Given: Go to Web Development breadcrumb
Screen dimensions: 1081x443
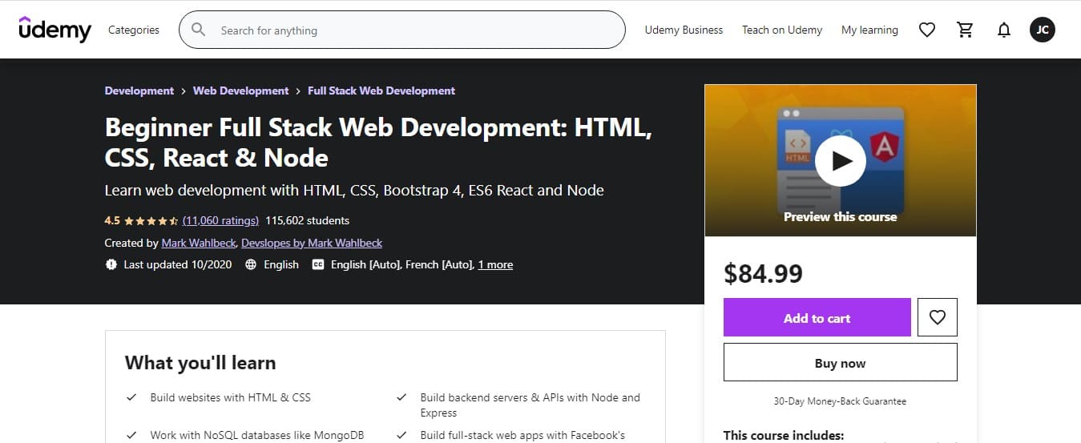Looking at the screenshot, I should click(240, 91).
